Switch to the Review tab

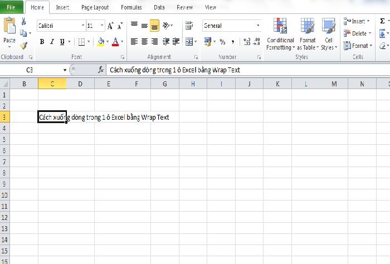pyautogui.click(x=184, y=7)
